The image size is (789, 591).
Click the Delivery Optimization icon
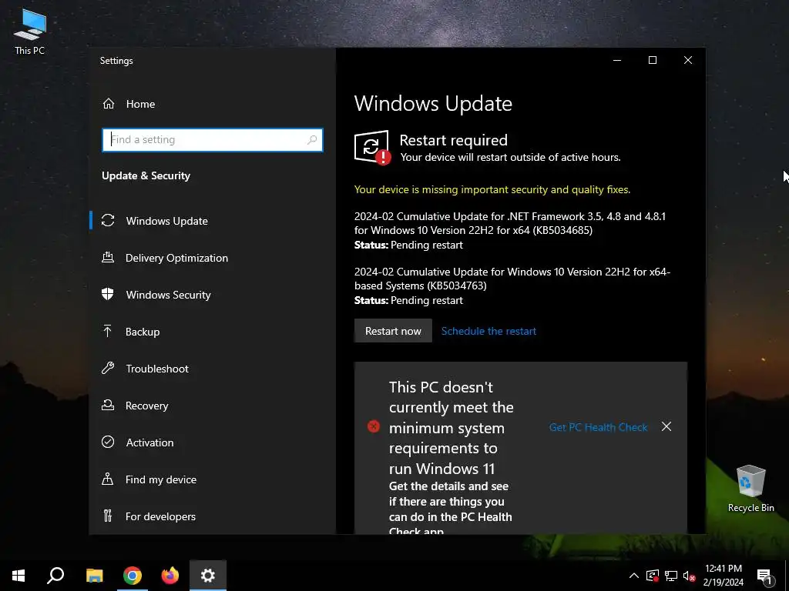tap(108, 257)
